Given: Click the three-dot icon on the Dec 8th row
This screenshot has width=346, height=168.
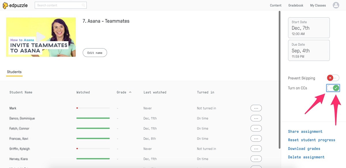Looking at the screenshot, I should click(256, 138).
